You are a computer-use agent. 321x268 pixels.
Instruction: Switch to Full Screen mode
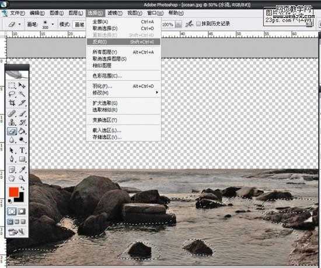click(x=23, y=222)
